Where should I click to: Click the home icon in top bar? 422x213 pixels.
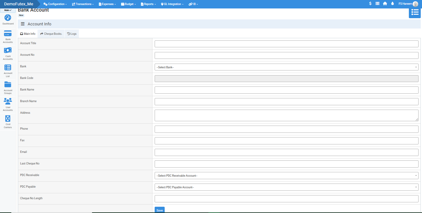coord(385,4)
